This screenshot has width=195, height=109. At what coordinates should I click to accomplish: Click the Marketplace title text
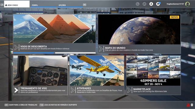click(142, 89)
